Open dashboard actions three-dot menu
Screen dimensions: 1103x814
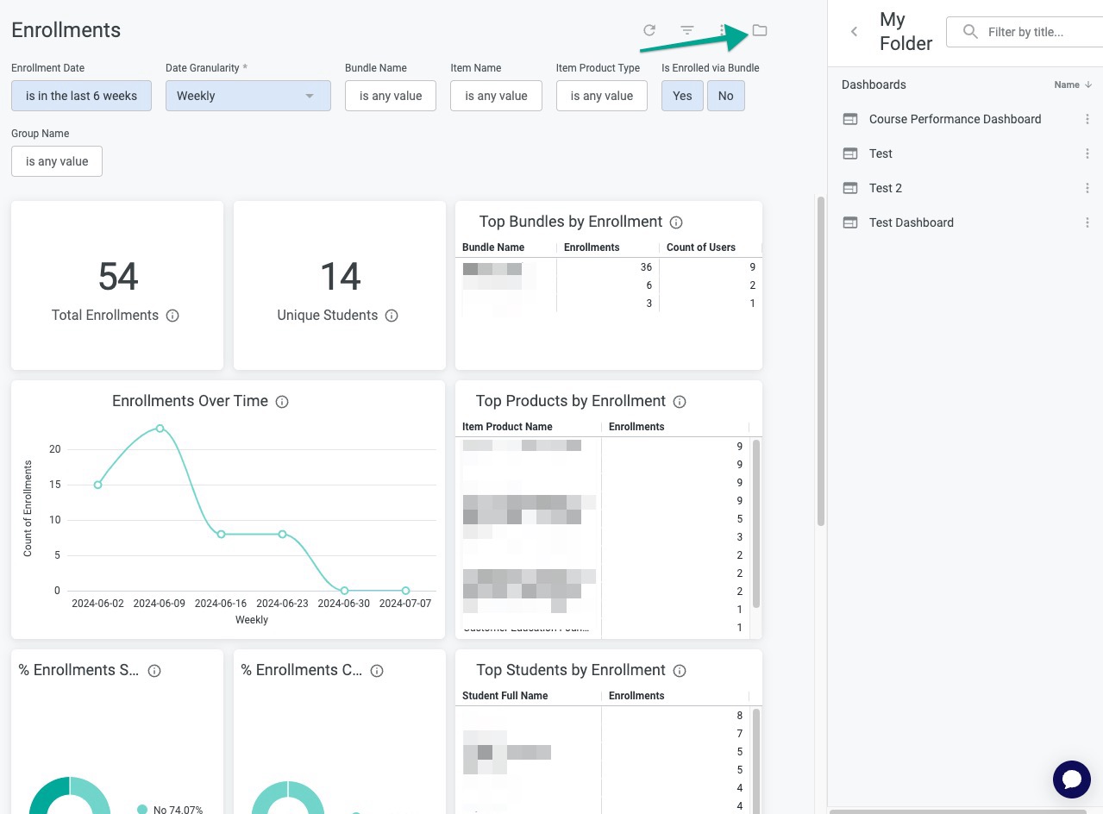(x=723, y=30)
